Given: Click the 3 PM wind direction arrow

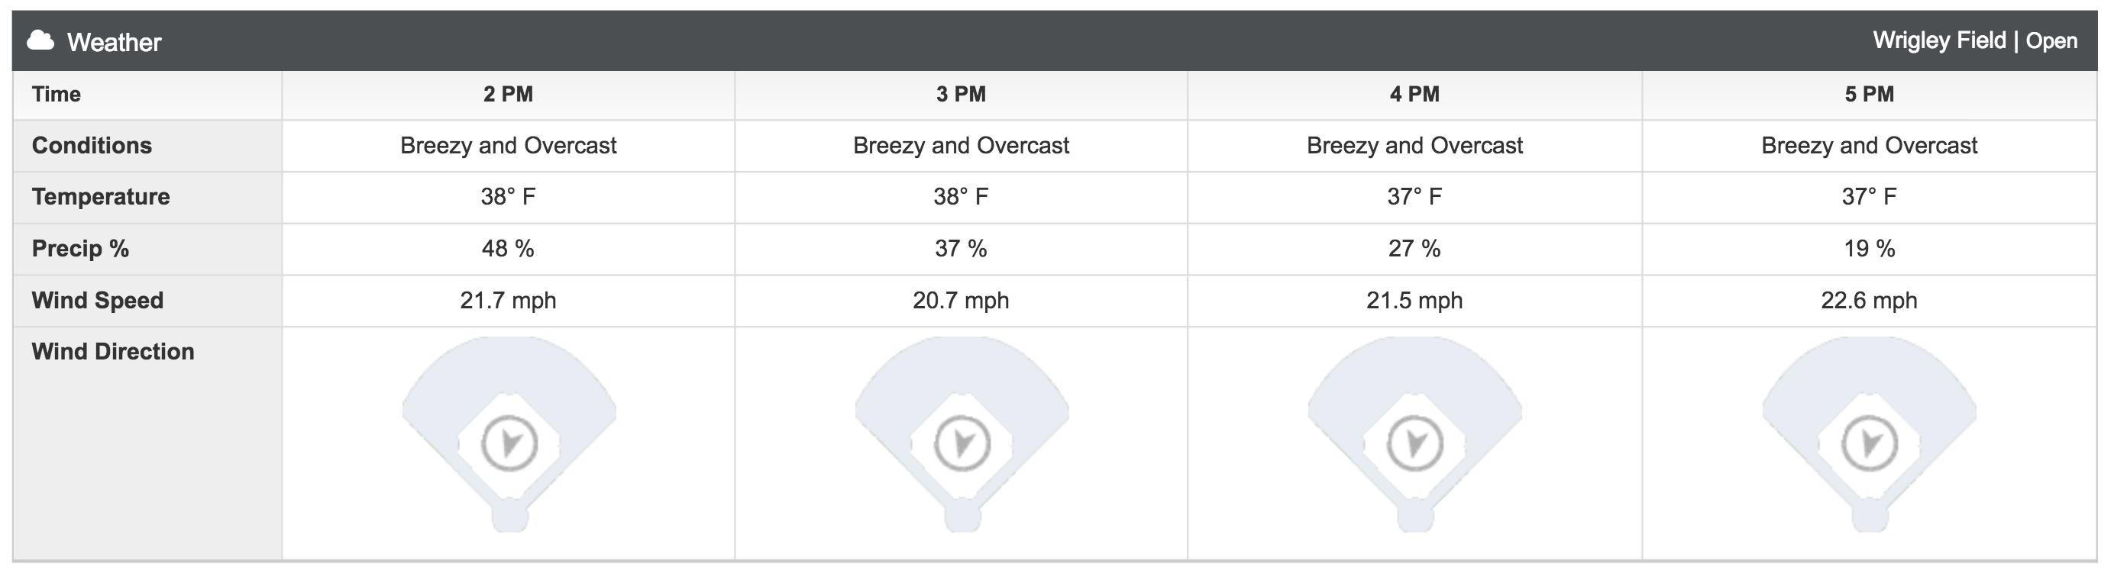Looking at the screenshot, I should click(962, 443).
